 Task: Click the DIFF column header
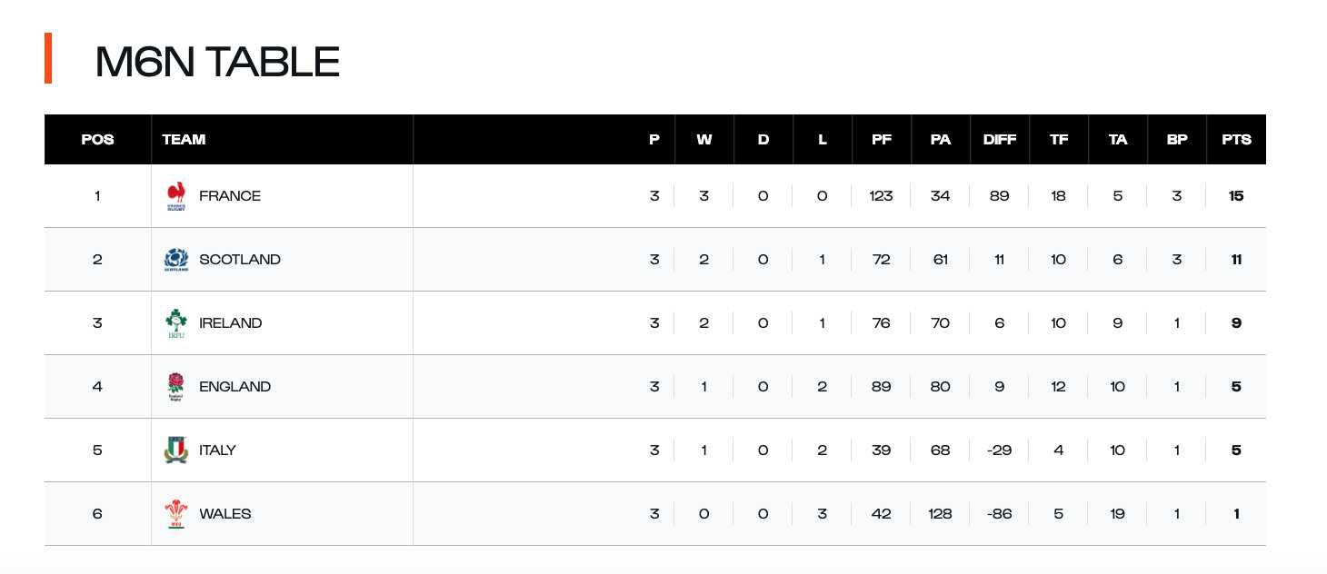point(1000,140)
